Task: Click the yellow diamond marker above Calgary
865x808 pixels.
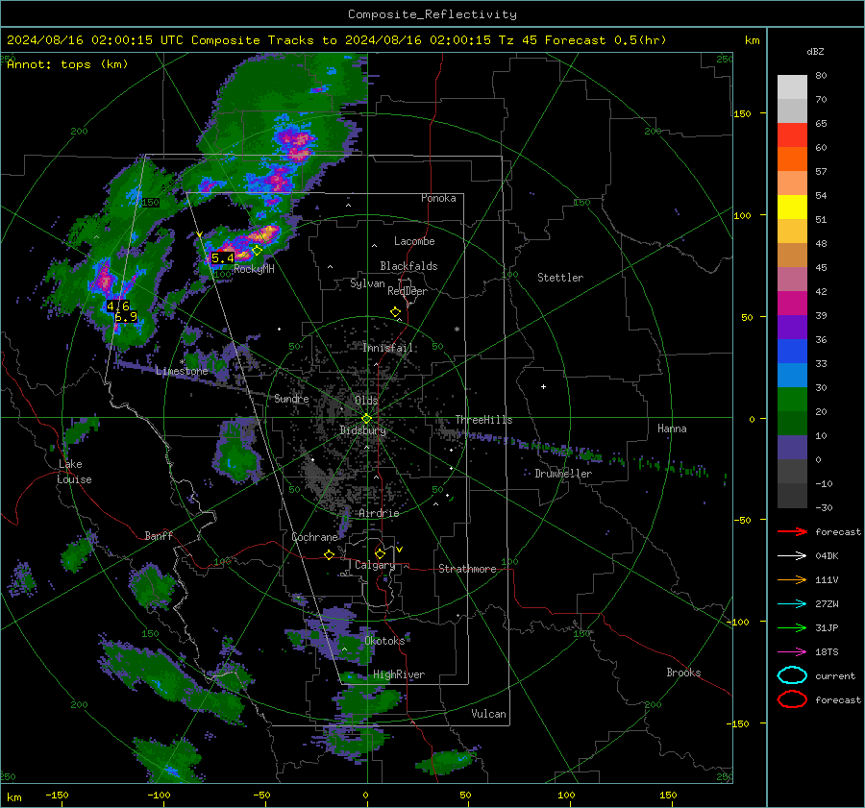Action: tap(380, 553)
